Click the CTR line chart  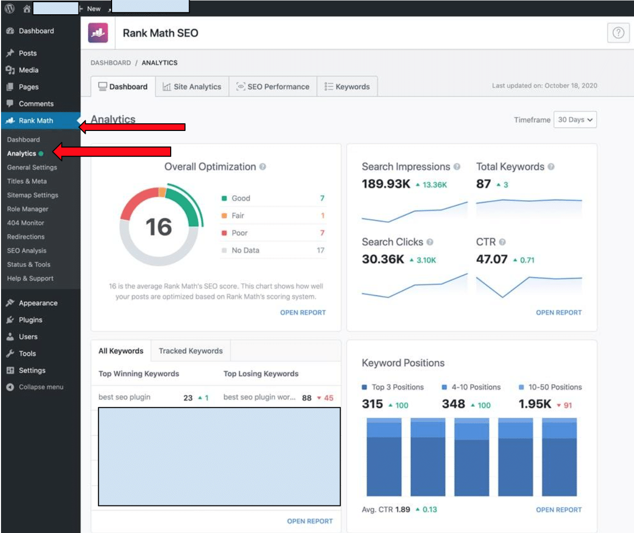point(529,287)
